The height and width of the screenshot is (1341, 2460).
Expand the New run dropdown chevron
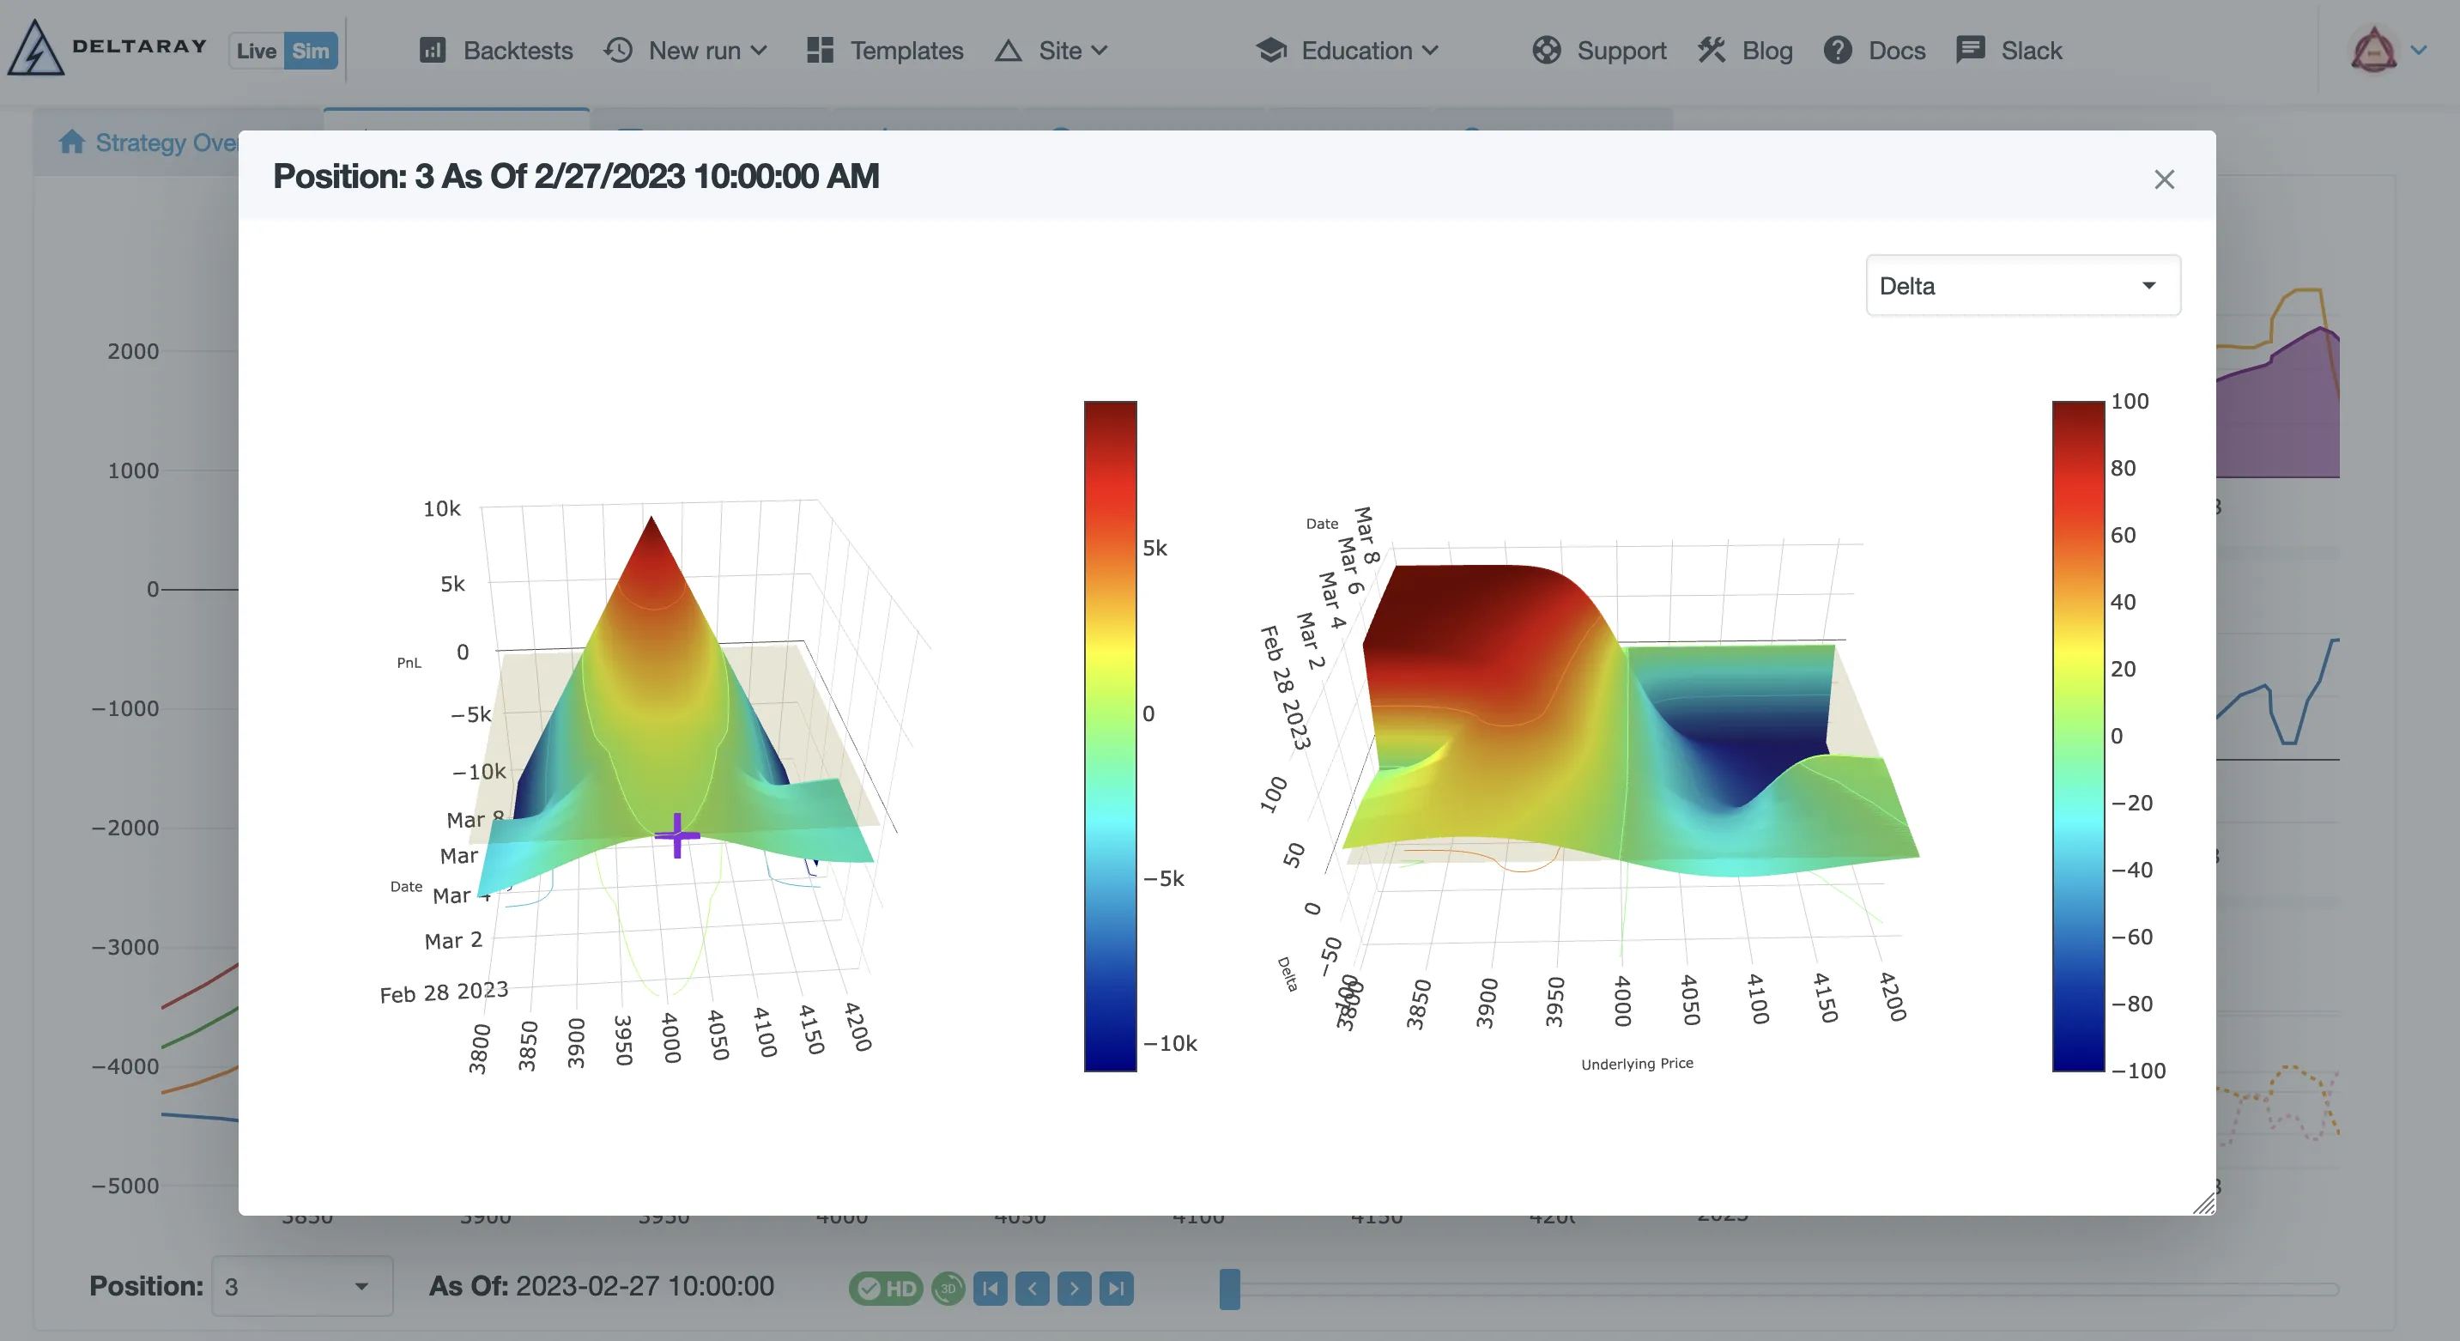759,50
